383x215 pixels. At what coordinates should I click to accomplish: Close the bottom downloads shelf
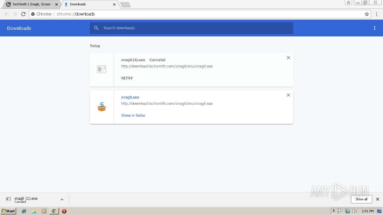click(378, 199)
